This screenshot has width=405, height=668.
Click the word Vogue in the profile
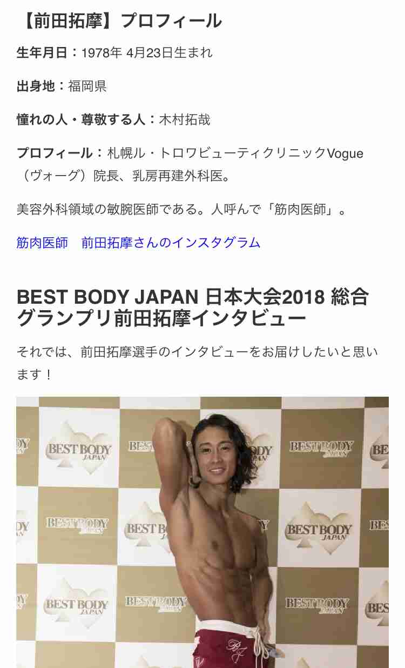coord(346,153)
